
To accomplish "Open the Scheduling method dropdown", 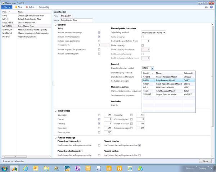I will (x=164, y=32).
